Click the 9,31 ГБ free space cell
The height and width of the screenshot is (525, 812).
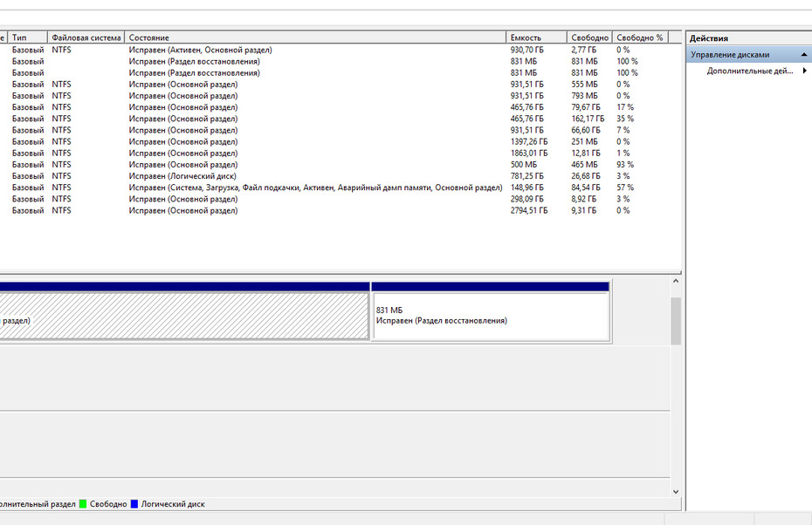[583, 210]
